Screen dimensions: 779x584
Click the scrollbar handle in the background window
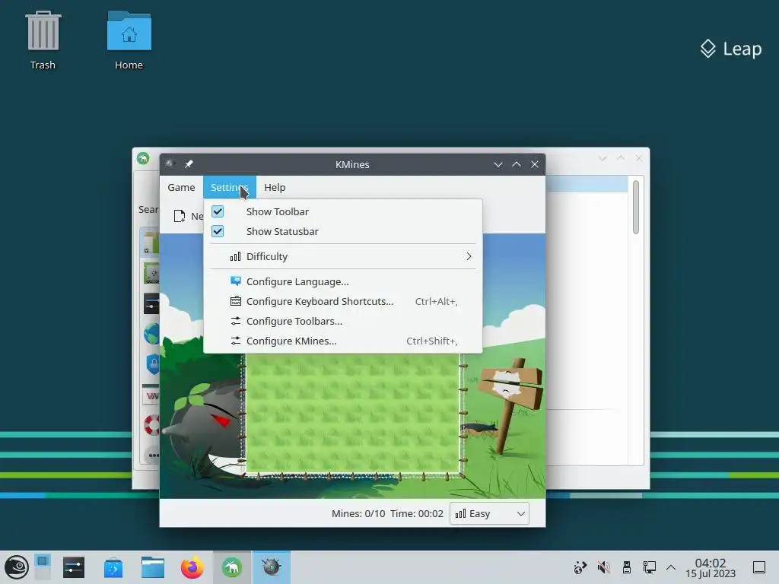[x=635, y=207]
